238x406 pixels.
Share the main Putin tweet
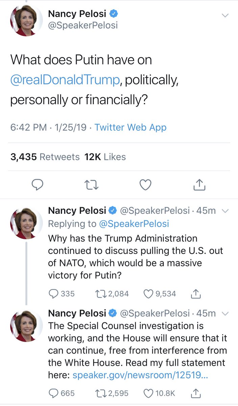200,185
